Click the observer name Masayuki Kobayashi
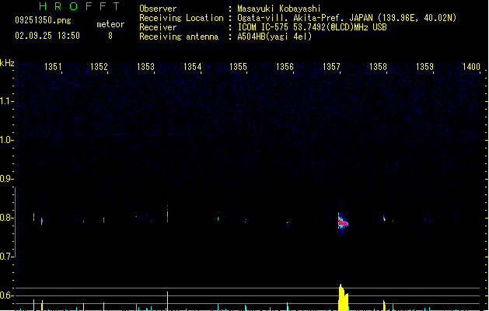 279,9
